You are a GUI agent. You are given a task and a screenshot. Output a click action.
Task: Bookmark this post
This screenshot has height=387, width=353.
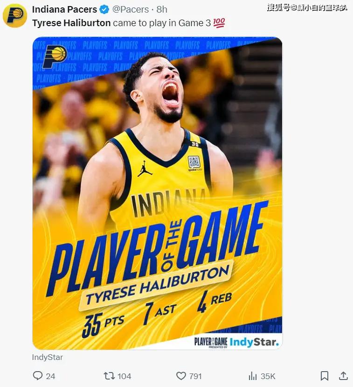coord(325,376)
